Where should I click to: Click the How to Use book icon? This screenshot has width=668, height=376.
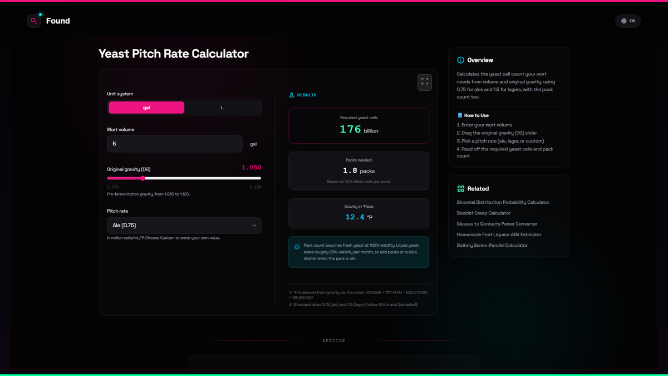click(460, 115)
